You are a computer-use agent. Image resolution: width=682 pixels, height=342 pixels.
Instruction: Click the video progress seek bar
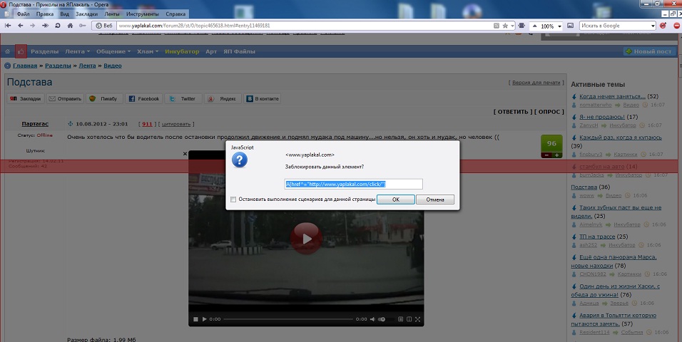[288, 319]
